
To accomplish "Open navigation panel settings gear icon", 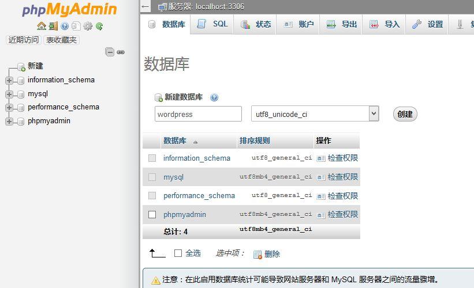I will (88, 26).
